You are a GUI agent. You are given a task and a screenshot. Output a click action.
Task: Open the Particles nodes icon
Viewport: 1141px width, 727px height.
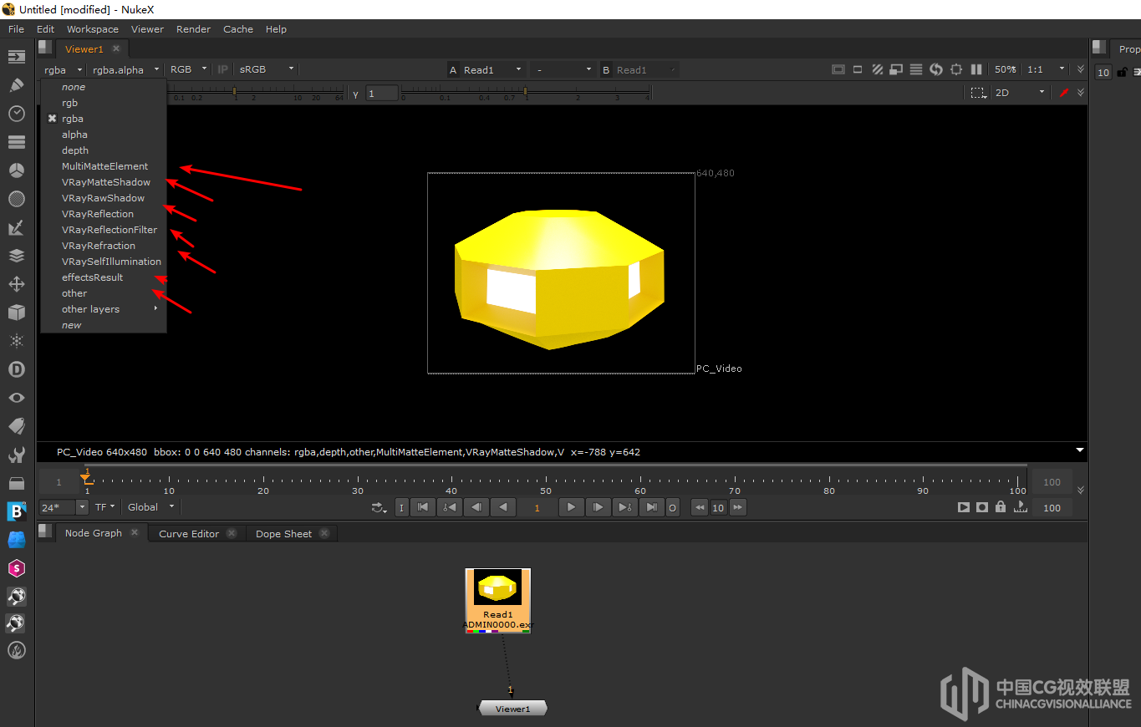pyautogui.click(x=17, y=341)
